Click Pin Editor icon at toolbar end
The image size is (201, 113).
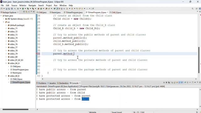93,8
